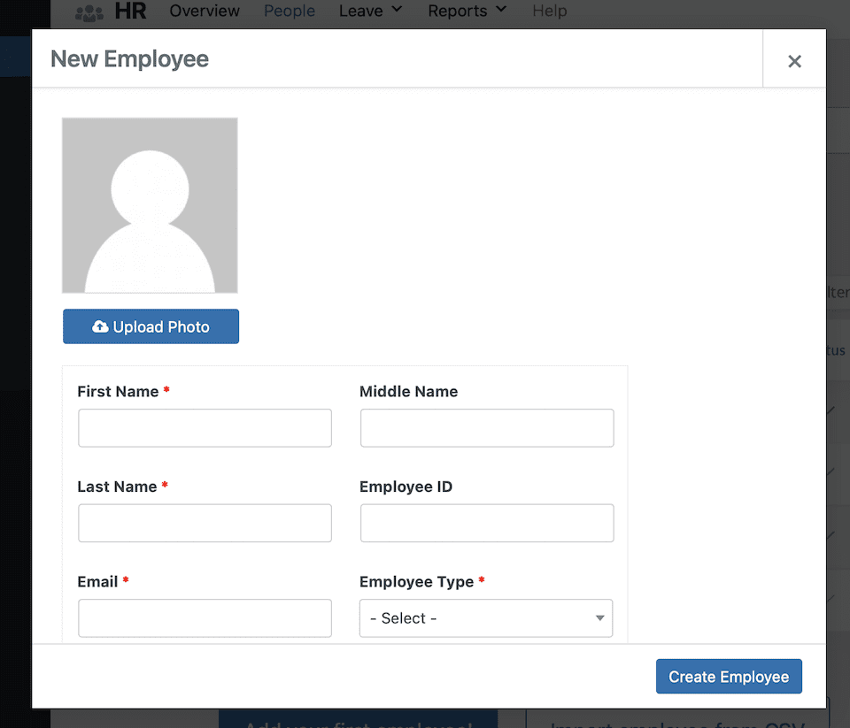Image resolution: width=850 pixels, height=728 pixels.
Task: Select the Last Name input box
Action: pyautogui.click(x=205, y=523)
